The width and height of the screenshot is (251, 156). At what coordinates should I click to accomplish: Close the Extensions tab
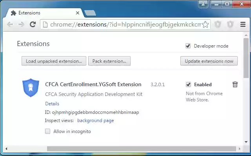(78, 13)
